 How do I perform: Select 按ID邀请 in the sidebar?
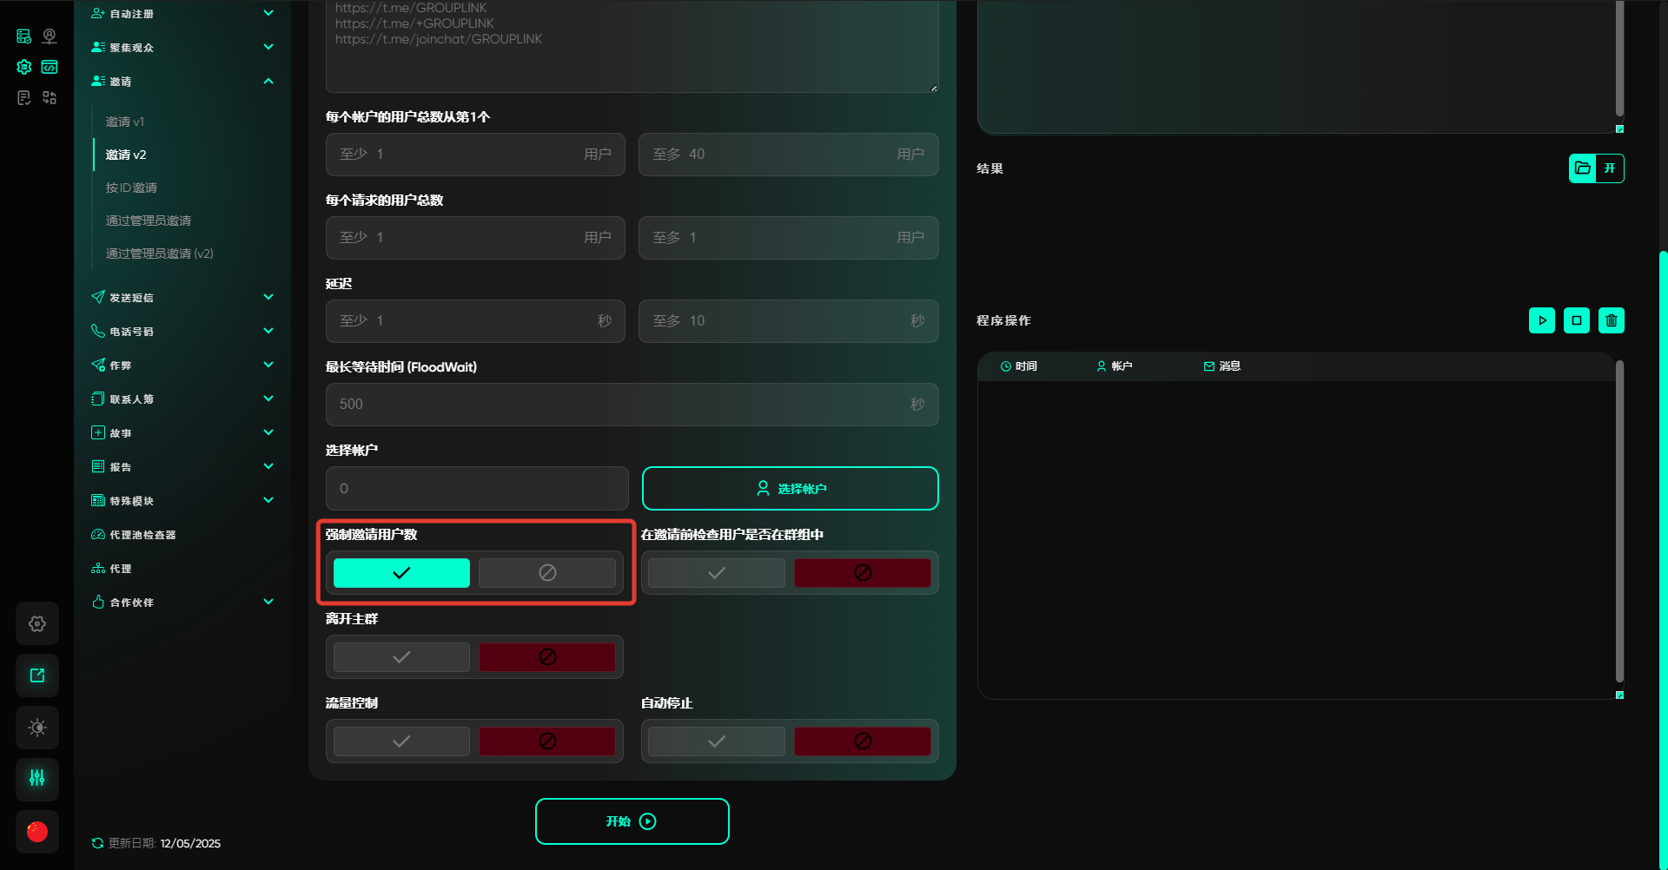131,188
